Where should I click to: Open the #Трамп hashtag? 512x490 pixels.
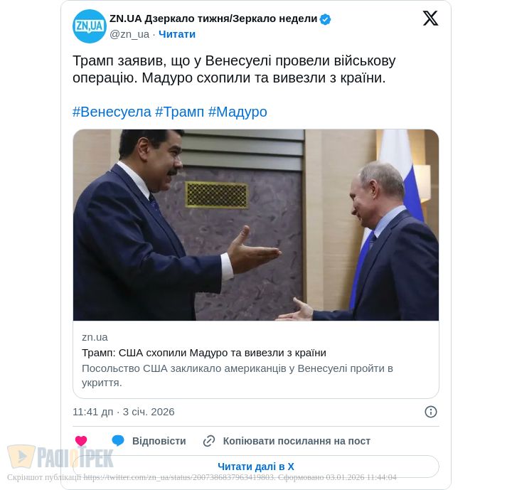click(x=180, y=112)
